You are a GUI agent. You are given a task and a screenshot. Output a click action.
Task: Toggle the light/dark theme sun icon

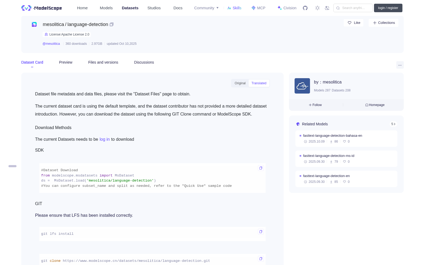317,8
